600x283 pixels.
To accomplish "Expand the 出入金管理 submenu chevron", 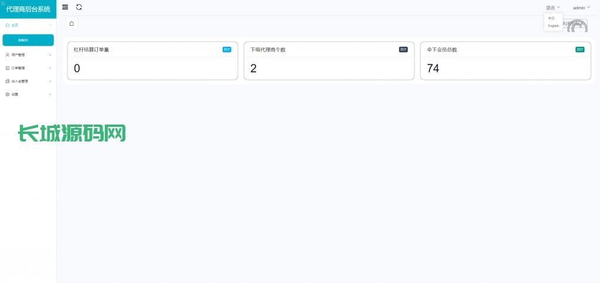I will (50, 81).
